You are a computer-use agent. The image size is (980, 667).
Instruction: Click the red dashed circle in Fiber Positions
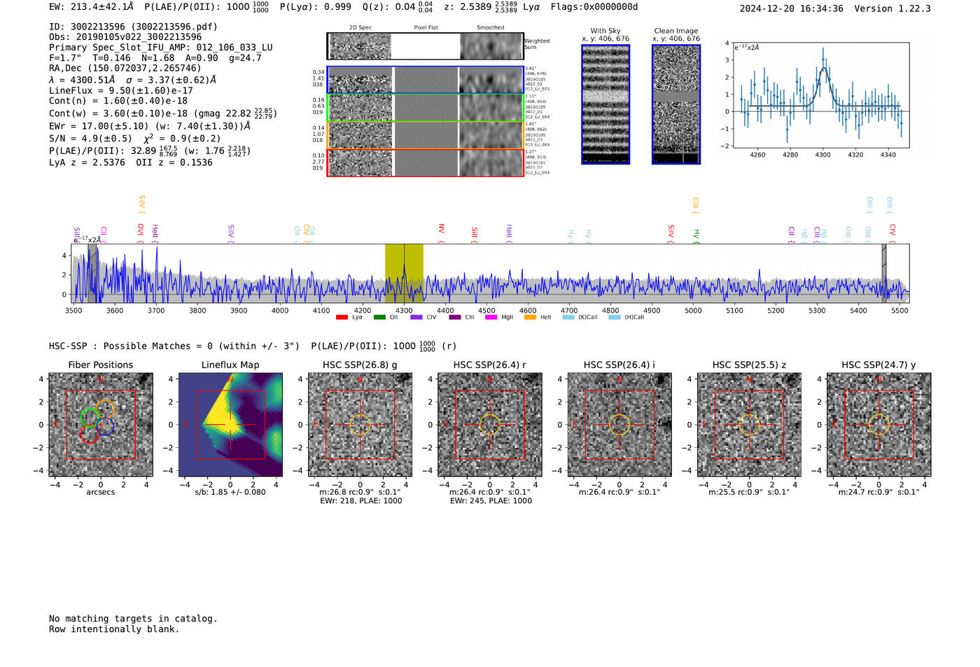[88, 435]
